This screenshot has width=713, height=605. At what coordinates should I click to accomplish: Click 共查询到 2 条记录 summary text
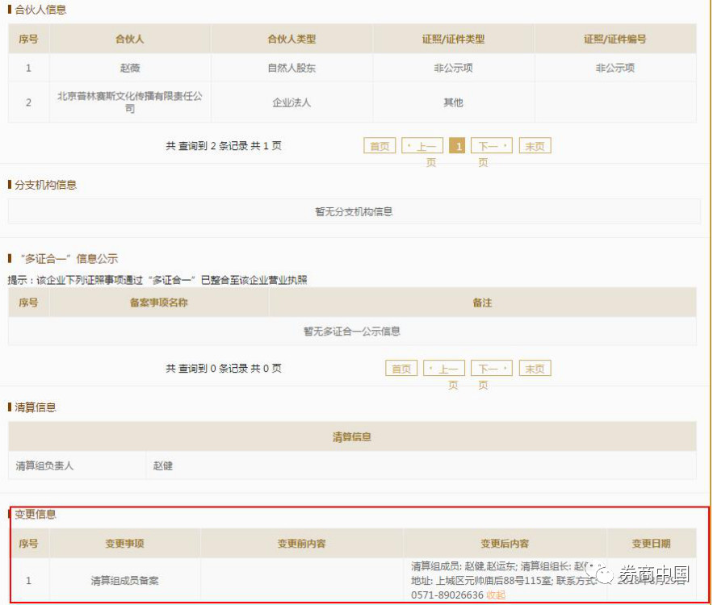tap(224, 146)
